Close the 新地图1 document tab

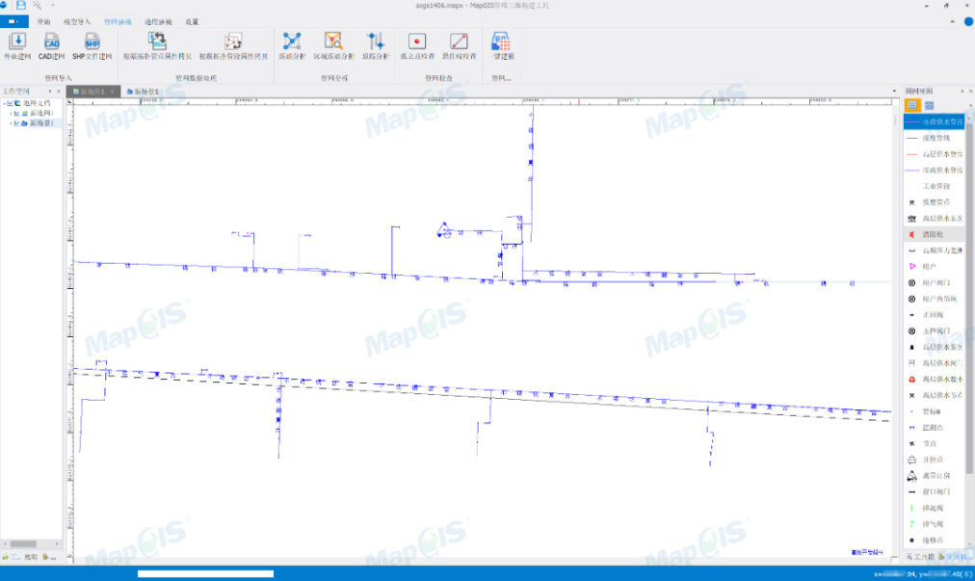[x=113, y=92]
